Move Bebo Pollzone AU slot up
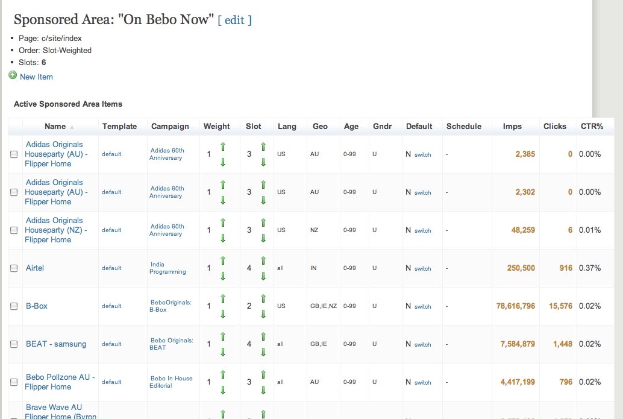 263,374
